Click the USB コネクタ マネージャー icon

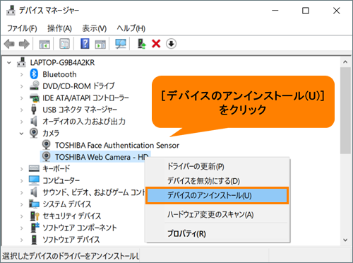tap(34, 110)
